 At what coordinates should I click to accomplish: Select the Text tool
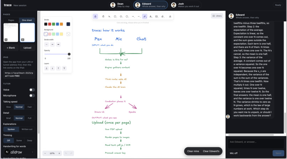pyautogui.click(x=151, y=16)
